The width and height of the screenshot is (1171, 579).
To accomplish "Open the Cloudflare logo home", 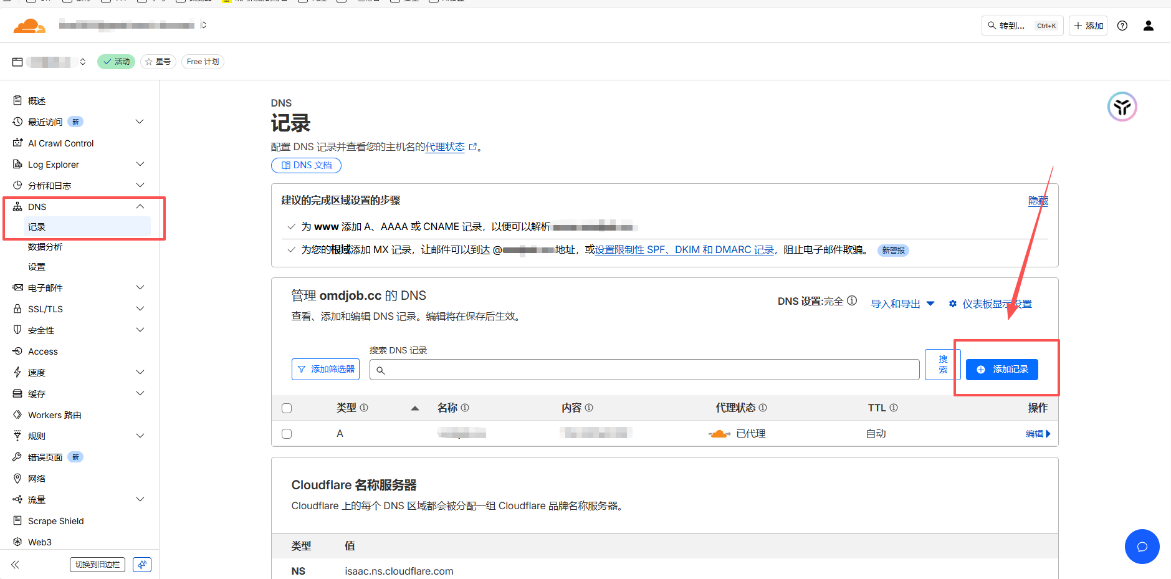I will tap(29, 26).
